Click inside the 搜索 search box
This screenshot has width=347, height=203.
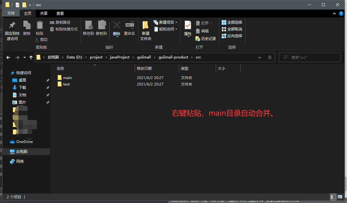[x=310, y=57]
